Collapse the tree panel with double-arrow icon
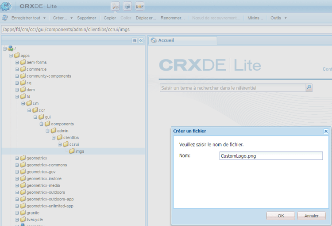 pos(141,41)
